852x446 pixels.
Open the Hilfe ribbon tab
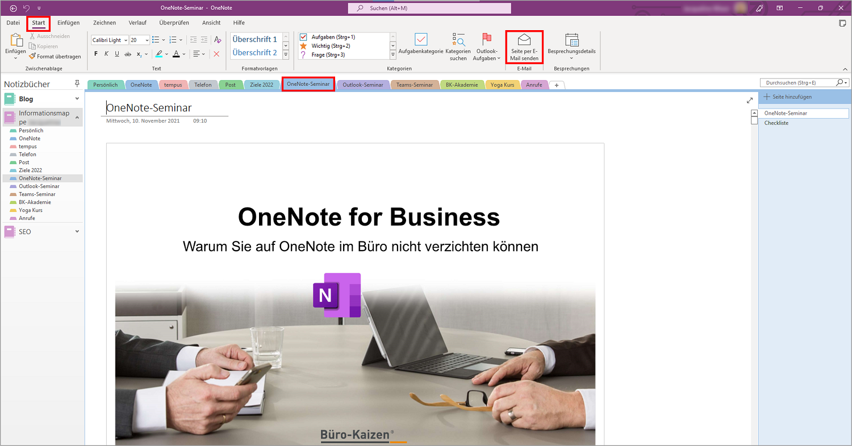coord(239,23)
